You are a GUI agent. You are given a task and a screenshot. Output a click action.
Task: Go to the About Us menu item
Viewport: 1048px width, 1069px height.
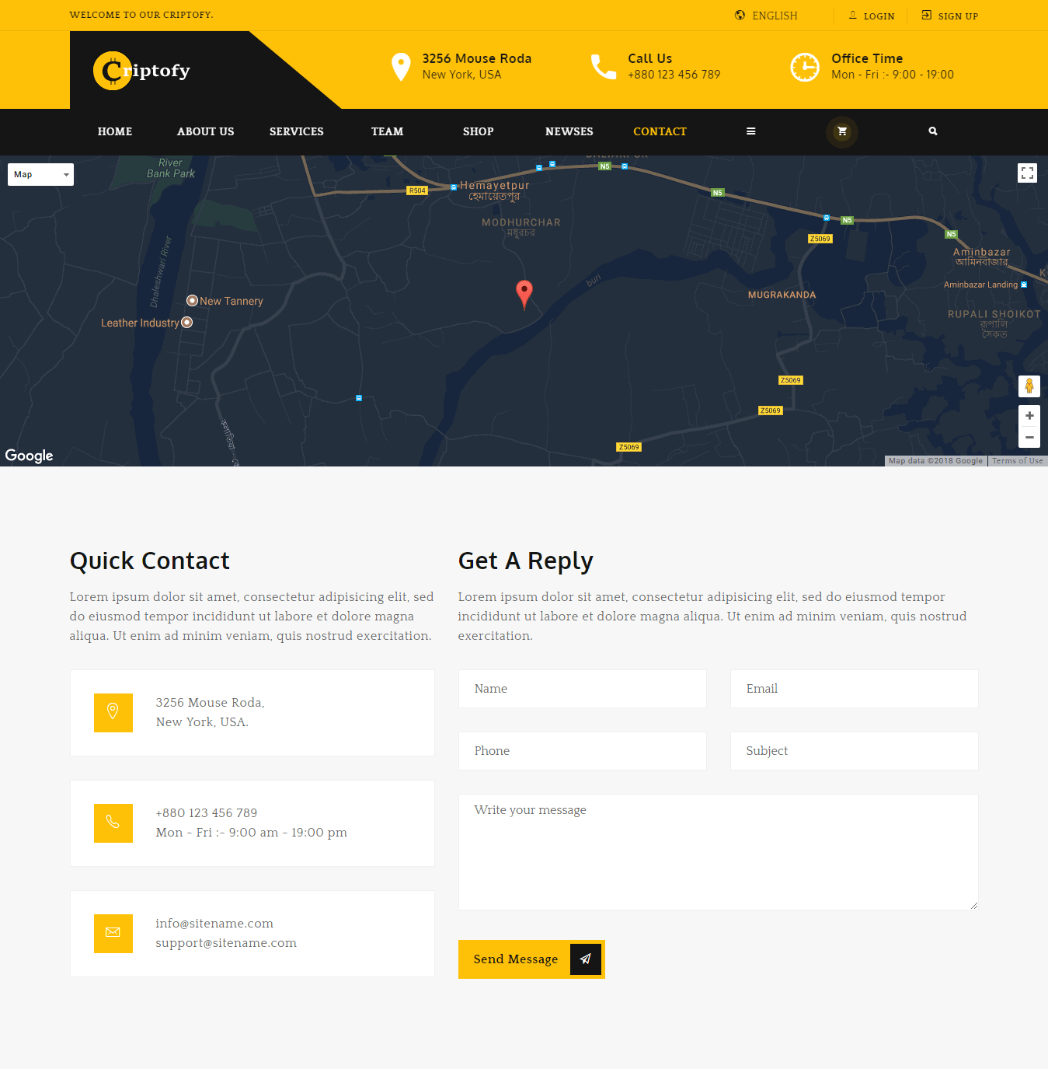tap(205, 131)
